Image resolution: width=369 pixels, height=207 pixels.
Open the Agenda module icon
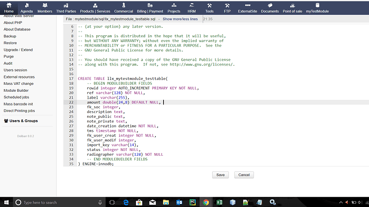click(x=27, y=5)
